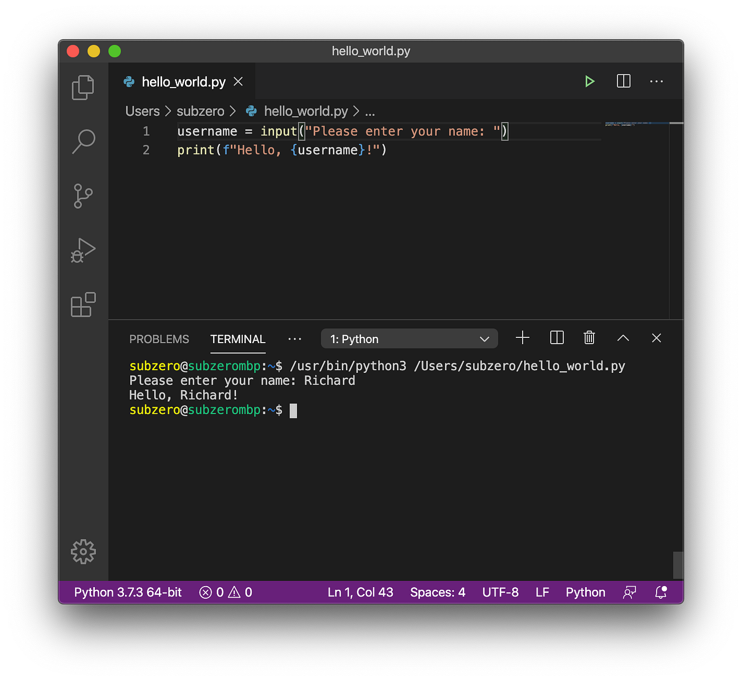The height and width of the screenshot is (681, 742).
Task: Open the Extensions view
Action: [x=83, y=305]
